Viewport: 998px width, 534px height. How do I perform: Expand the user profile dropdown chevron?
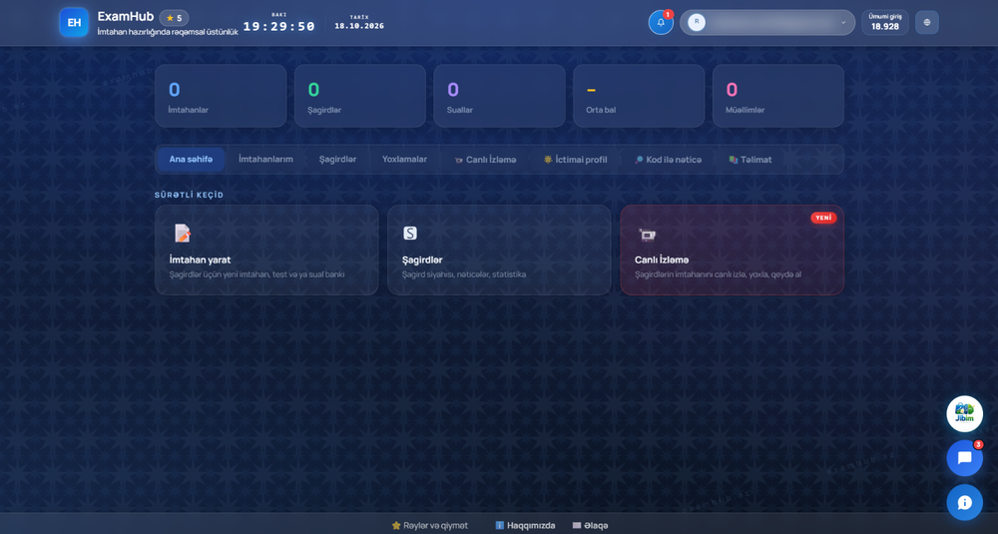tap(843, 22)
